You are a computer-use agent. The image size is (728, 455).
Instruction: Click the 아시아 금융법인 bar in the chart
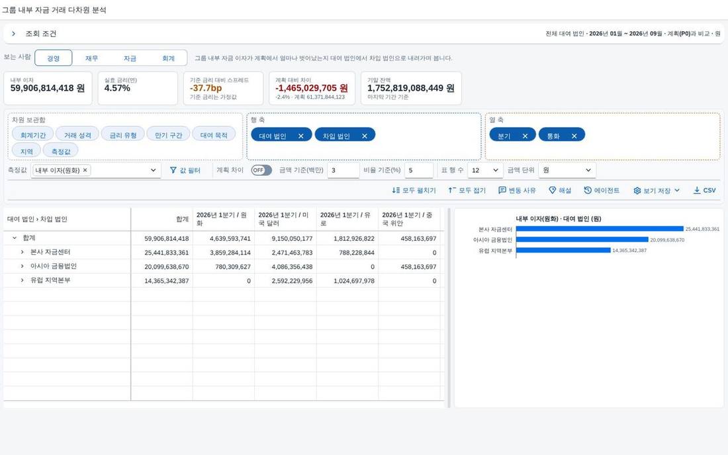[x=582, y=240]
